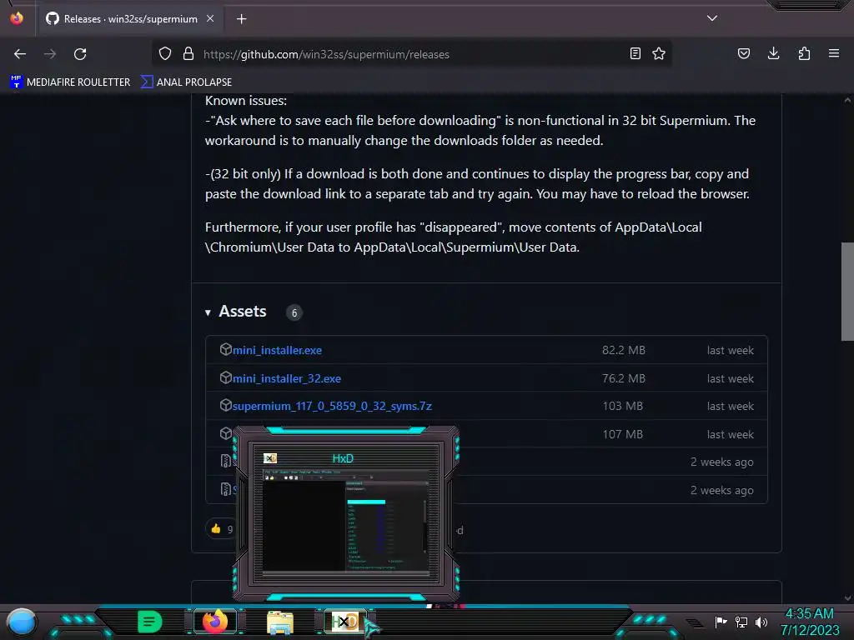Open the tracking protection shield panel
Image resolution: width=854 pixels, height=640 pixels.
click(x=165, y=53)
